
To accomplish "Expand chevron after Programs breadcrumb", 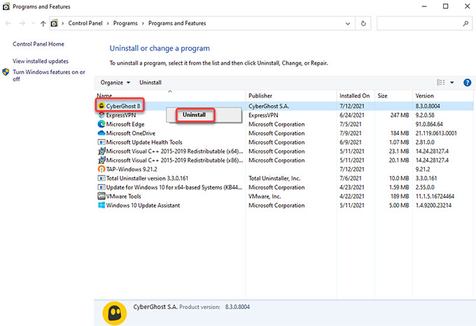I will [x=143, y=23].
